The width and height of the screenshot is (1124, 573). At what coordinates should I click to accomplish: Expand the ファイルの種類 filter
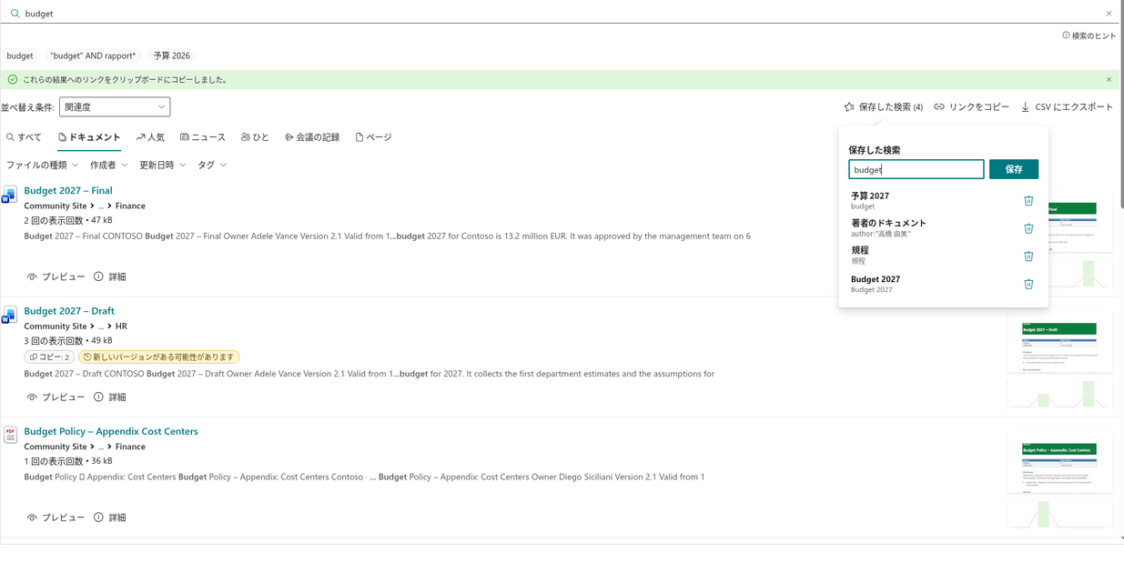click(43, 165)
